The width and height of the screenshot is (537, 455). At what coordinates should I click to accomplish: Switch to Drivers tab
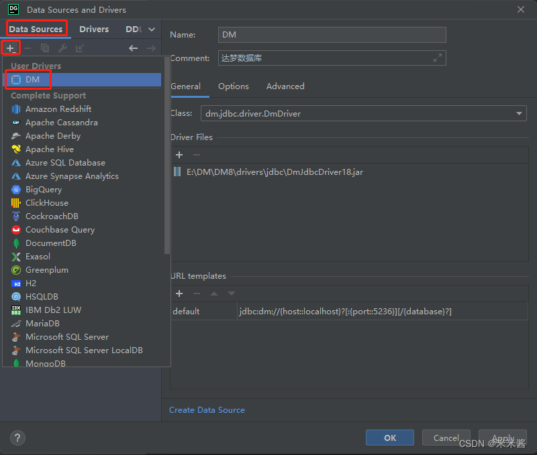[94, 29]
